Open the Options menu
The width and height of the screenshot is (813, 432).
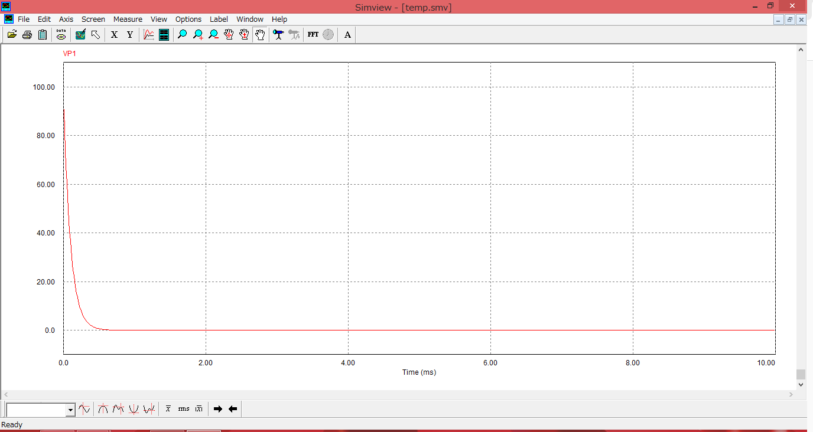click(x=188, y=19)
